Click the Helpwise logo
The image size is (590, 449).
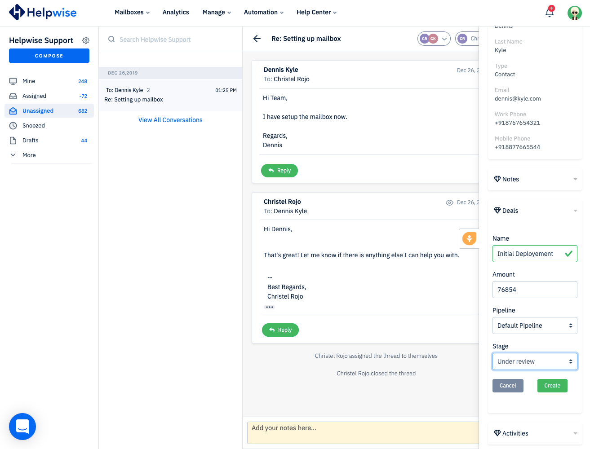point(42,12)
